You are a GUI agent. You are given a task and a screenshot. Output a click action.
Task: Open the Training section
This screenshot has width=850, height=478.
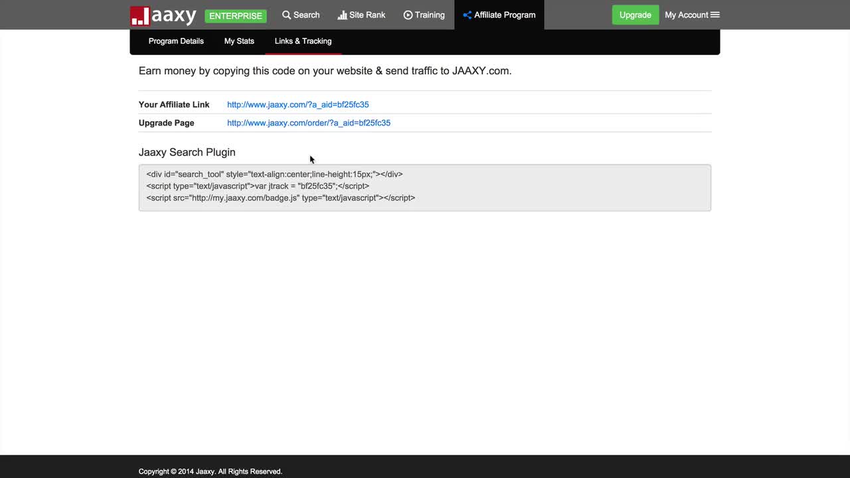pyautogui.click(x=424, y=15)
